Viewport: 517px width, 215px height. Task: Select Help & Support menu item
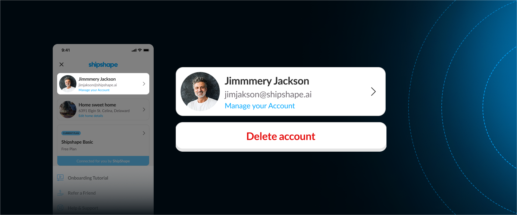tap(103, 208)
